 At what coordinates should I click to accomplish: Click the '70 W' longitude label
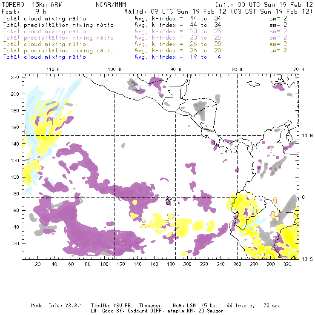[298, 69]
